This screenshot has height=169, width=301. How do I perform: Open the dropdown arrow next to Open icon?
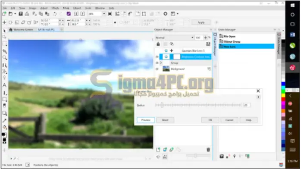(x=15, y=14)
